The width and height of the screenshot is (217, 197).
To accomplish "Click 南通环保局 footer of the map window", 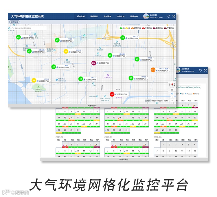I will (x=92, y=105).
